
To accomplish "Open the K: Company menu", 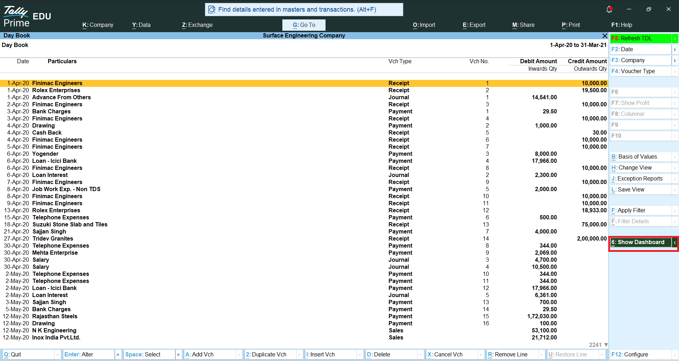I will tap(98, 25).
